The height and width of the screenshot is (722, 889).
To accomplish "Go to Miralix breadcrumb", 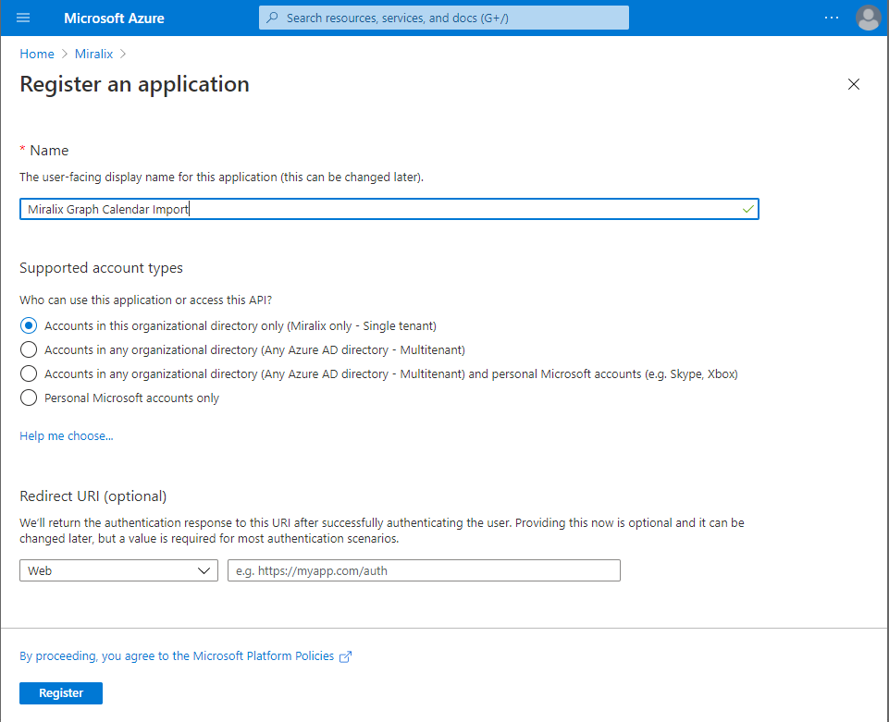I will 93,54.
